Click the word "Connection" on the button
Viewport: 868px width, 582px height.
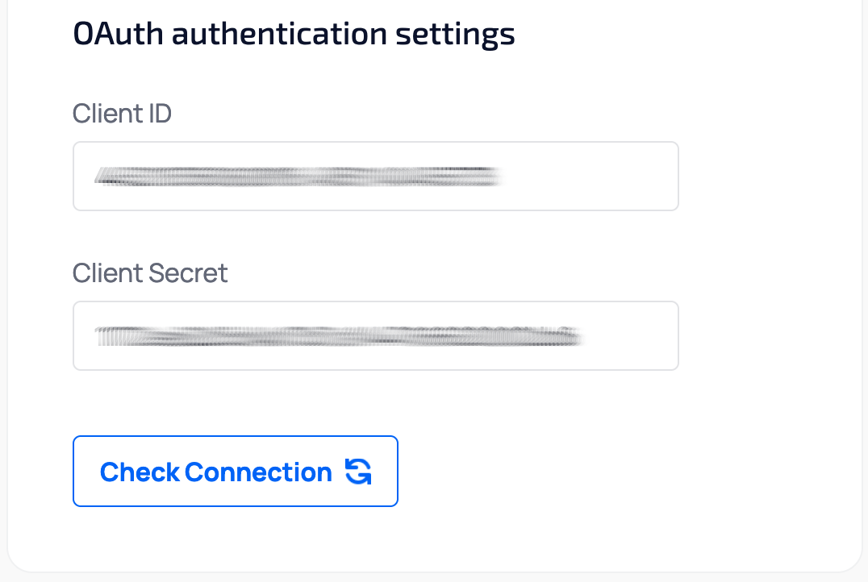coord(258,472)
